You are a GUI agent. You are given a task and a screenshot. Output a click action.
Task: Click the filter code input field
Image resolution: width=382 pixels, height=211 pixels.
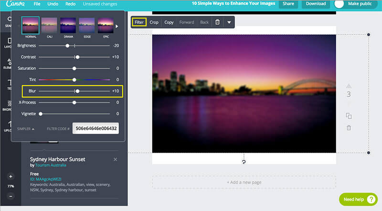[95, 129]
